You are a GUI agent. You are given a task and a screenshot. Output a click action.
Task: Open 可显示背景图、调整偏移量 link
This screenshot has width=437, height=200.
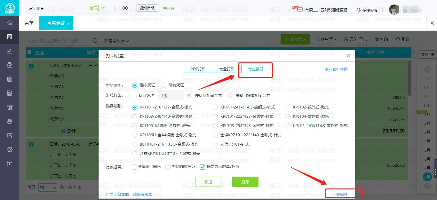point(129,194)
